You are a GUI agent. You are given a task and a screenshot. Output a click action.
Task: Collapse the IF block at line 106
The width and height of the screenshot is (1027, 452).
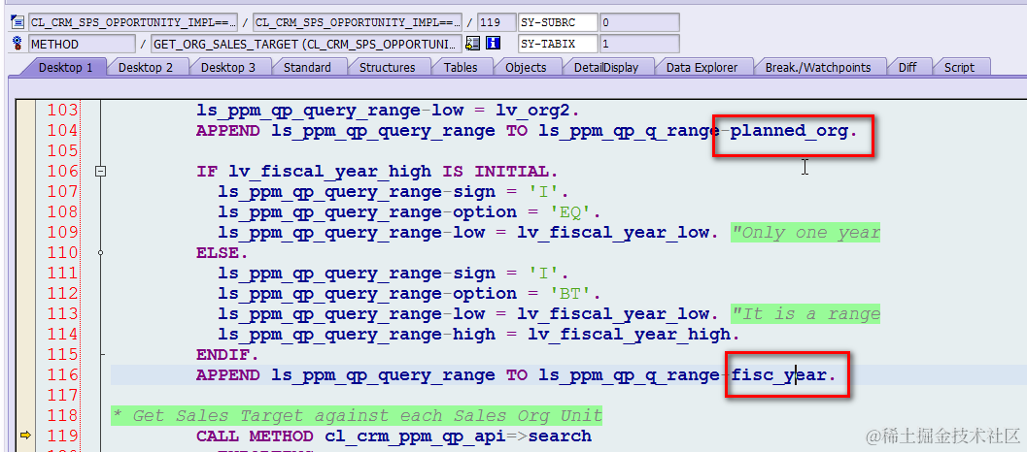point(100,172)
